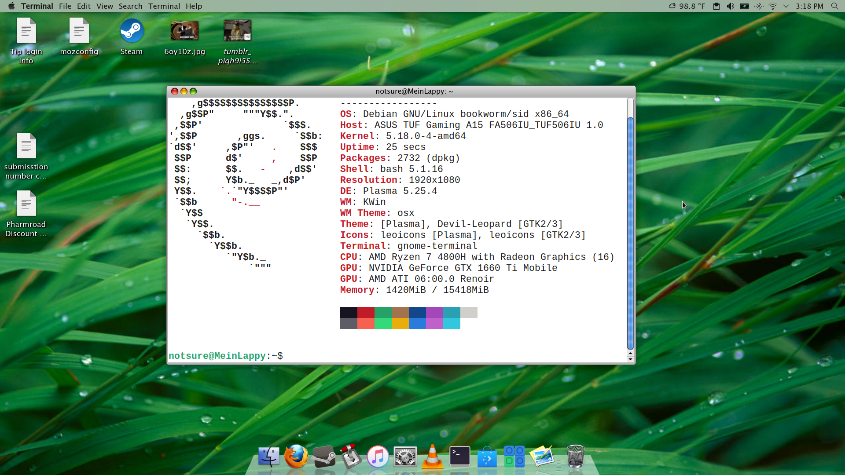845x475 pixels.
Task: Open Firefox from the dock
Action: tap(297, 457)
